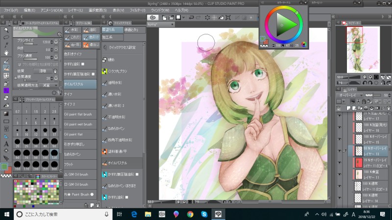Screen dimensions: 392x220
Task: Select the text tool marked A
Action: 6,144
